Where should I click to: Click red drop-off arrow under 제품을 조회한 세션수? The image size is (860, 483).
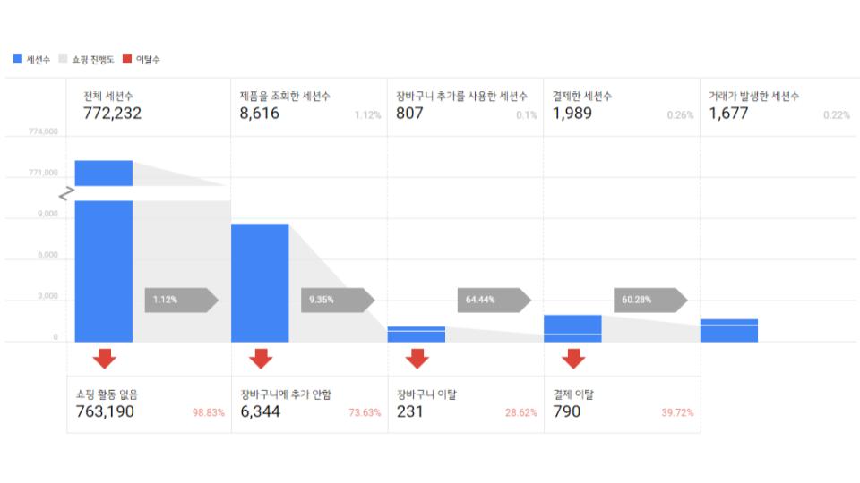(x=261, y=359)
